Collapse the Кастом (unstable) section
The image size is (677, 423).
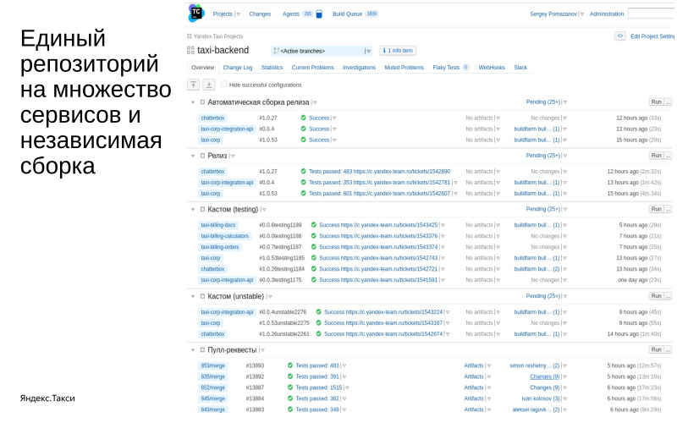click(x=193, y=297)
